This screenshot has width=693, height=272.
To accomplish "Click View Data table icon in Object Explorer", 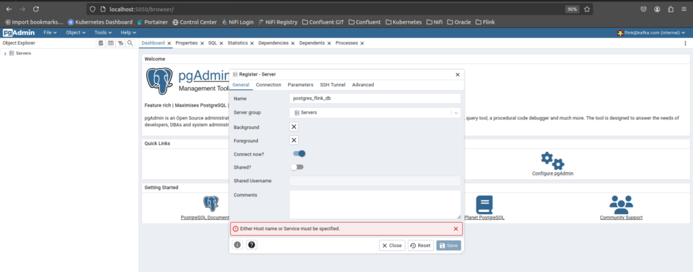I will click(111, 43).
